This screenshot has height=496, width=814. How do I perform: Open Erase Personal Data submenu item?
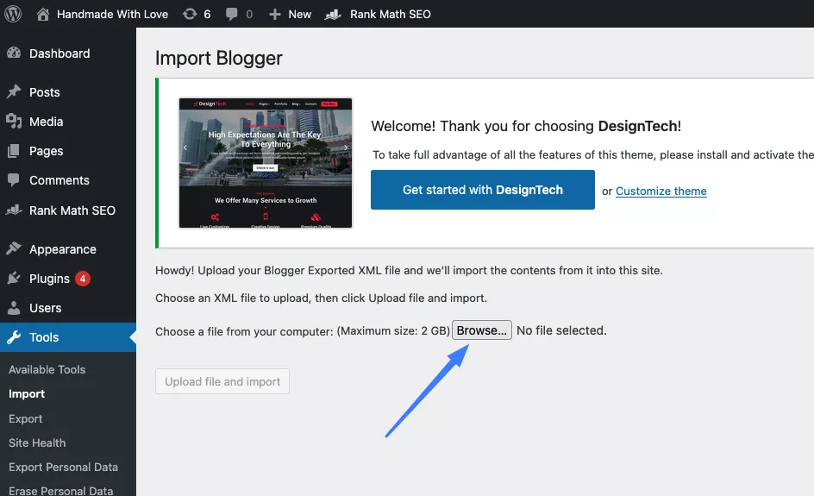pos(60,490)
